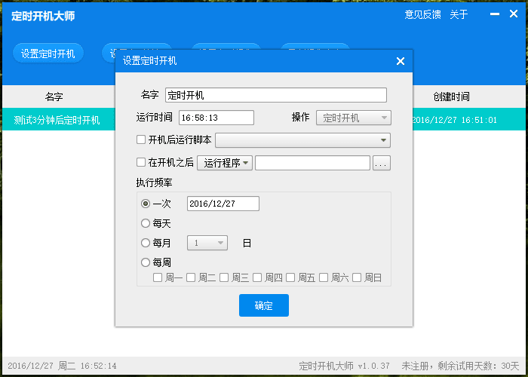This screenshot has height=377, width=528.
Task: Check the 周一 weekday box
Action: pos(158,277)
